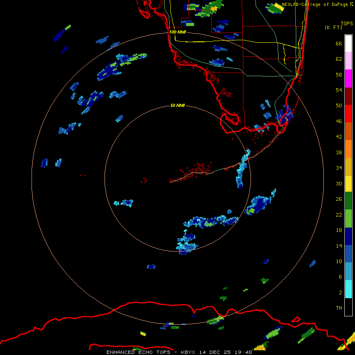Screen dimensions: 355x355
Task: Click the '62' legend value
Action: click(339, 59)
